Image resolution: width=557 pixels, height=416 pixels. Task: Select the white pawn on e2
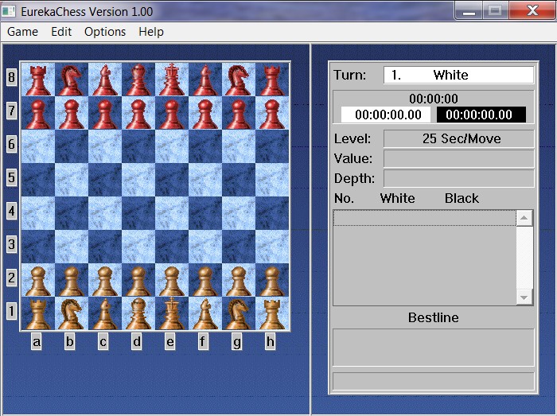coord(172,281)
